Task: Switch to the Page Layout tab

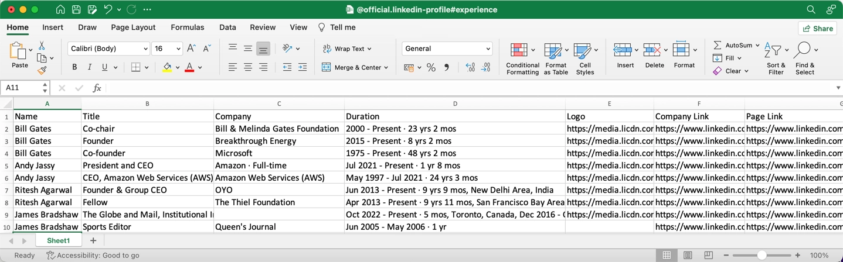Action: (133, 27)
